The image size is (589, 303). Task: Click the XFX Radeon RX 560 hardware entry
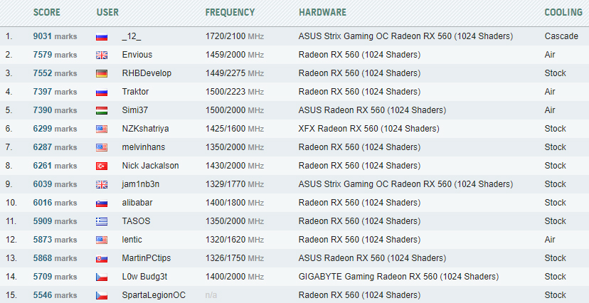368,129
